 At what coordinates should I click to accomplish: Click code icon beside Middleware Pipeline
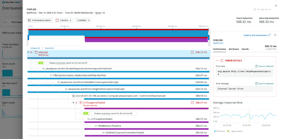[96, 126]
